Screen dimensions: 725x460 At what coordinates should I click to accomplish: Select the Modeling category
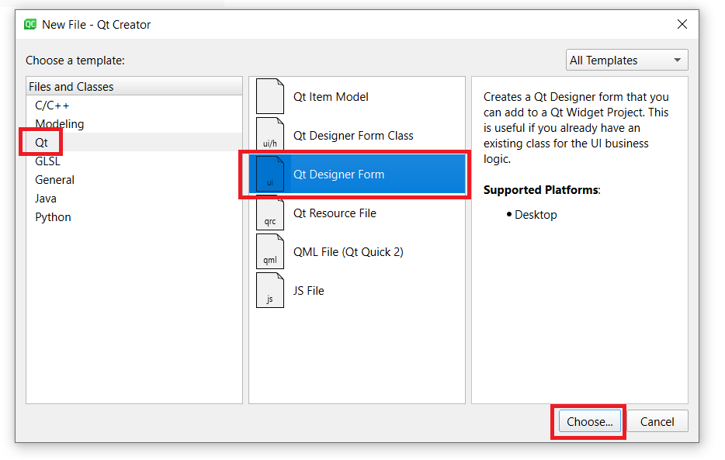pos(60,124)
